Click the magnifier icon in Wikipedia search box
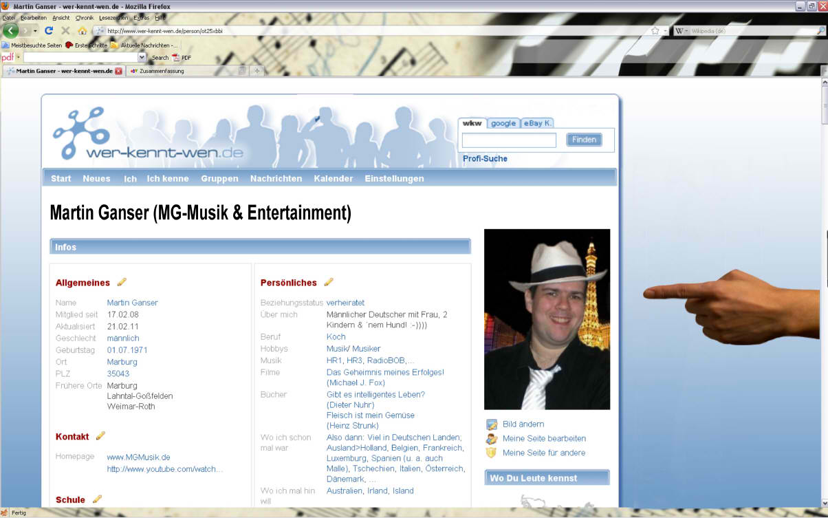The height and width of the screenshot is (518, 828). pos(820,31)
